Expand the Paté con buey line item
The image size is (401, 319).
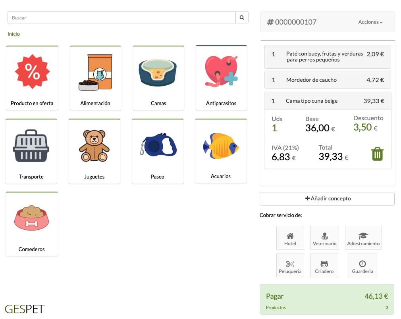328,57
